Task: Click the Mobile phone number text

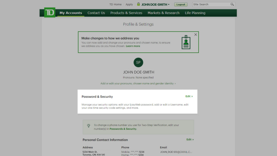Action: 133,152
